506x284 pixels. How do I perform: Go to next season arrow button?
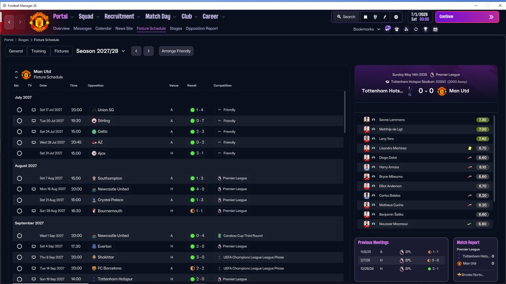149,51
